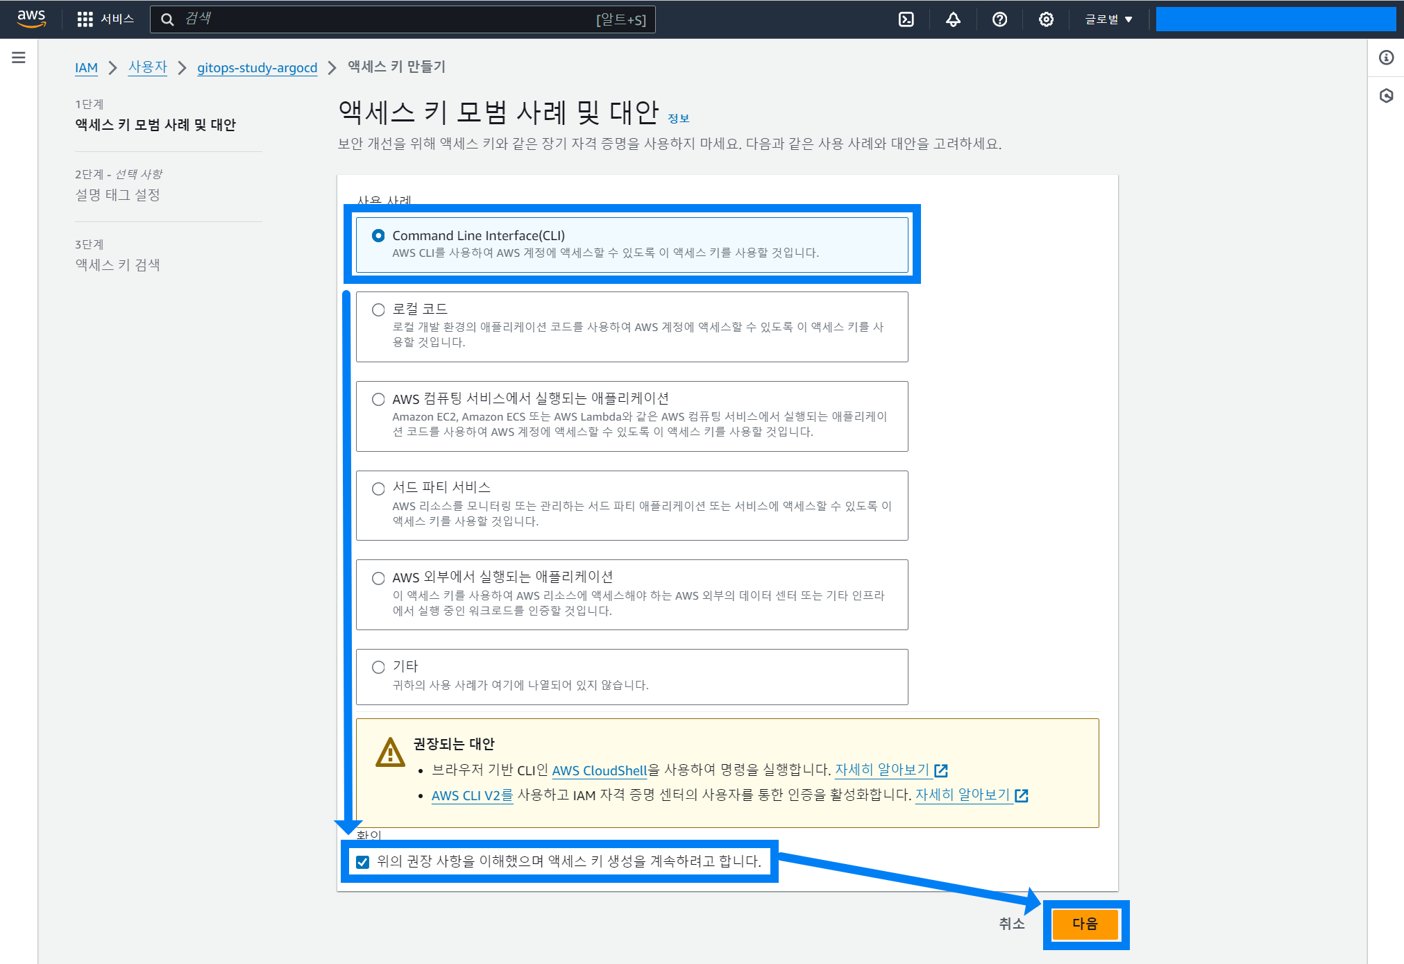Select the 서드 파티 서비스 radio option
The width and height of the screenshot is (1404, 964).
pos(378,489)
